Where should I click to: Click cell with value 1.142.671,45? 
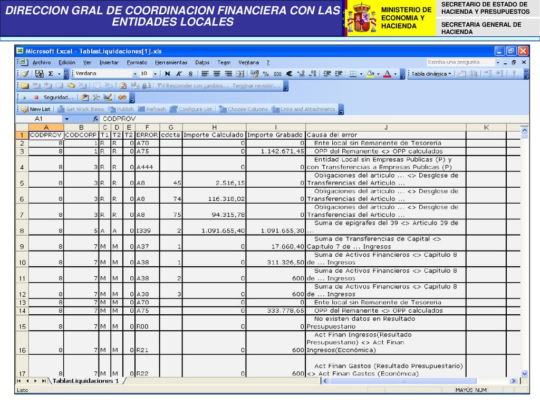(x=276, y=151)
